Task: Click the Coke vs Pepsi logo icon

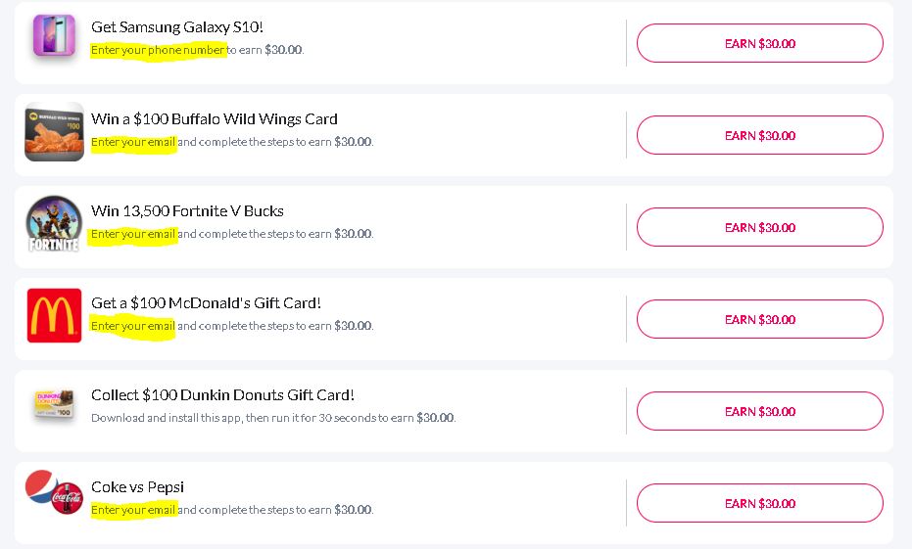Action: tap(54, 494)
